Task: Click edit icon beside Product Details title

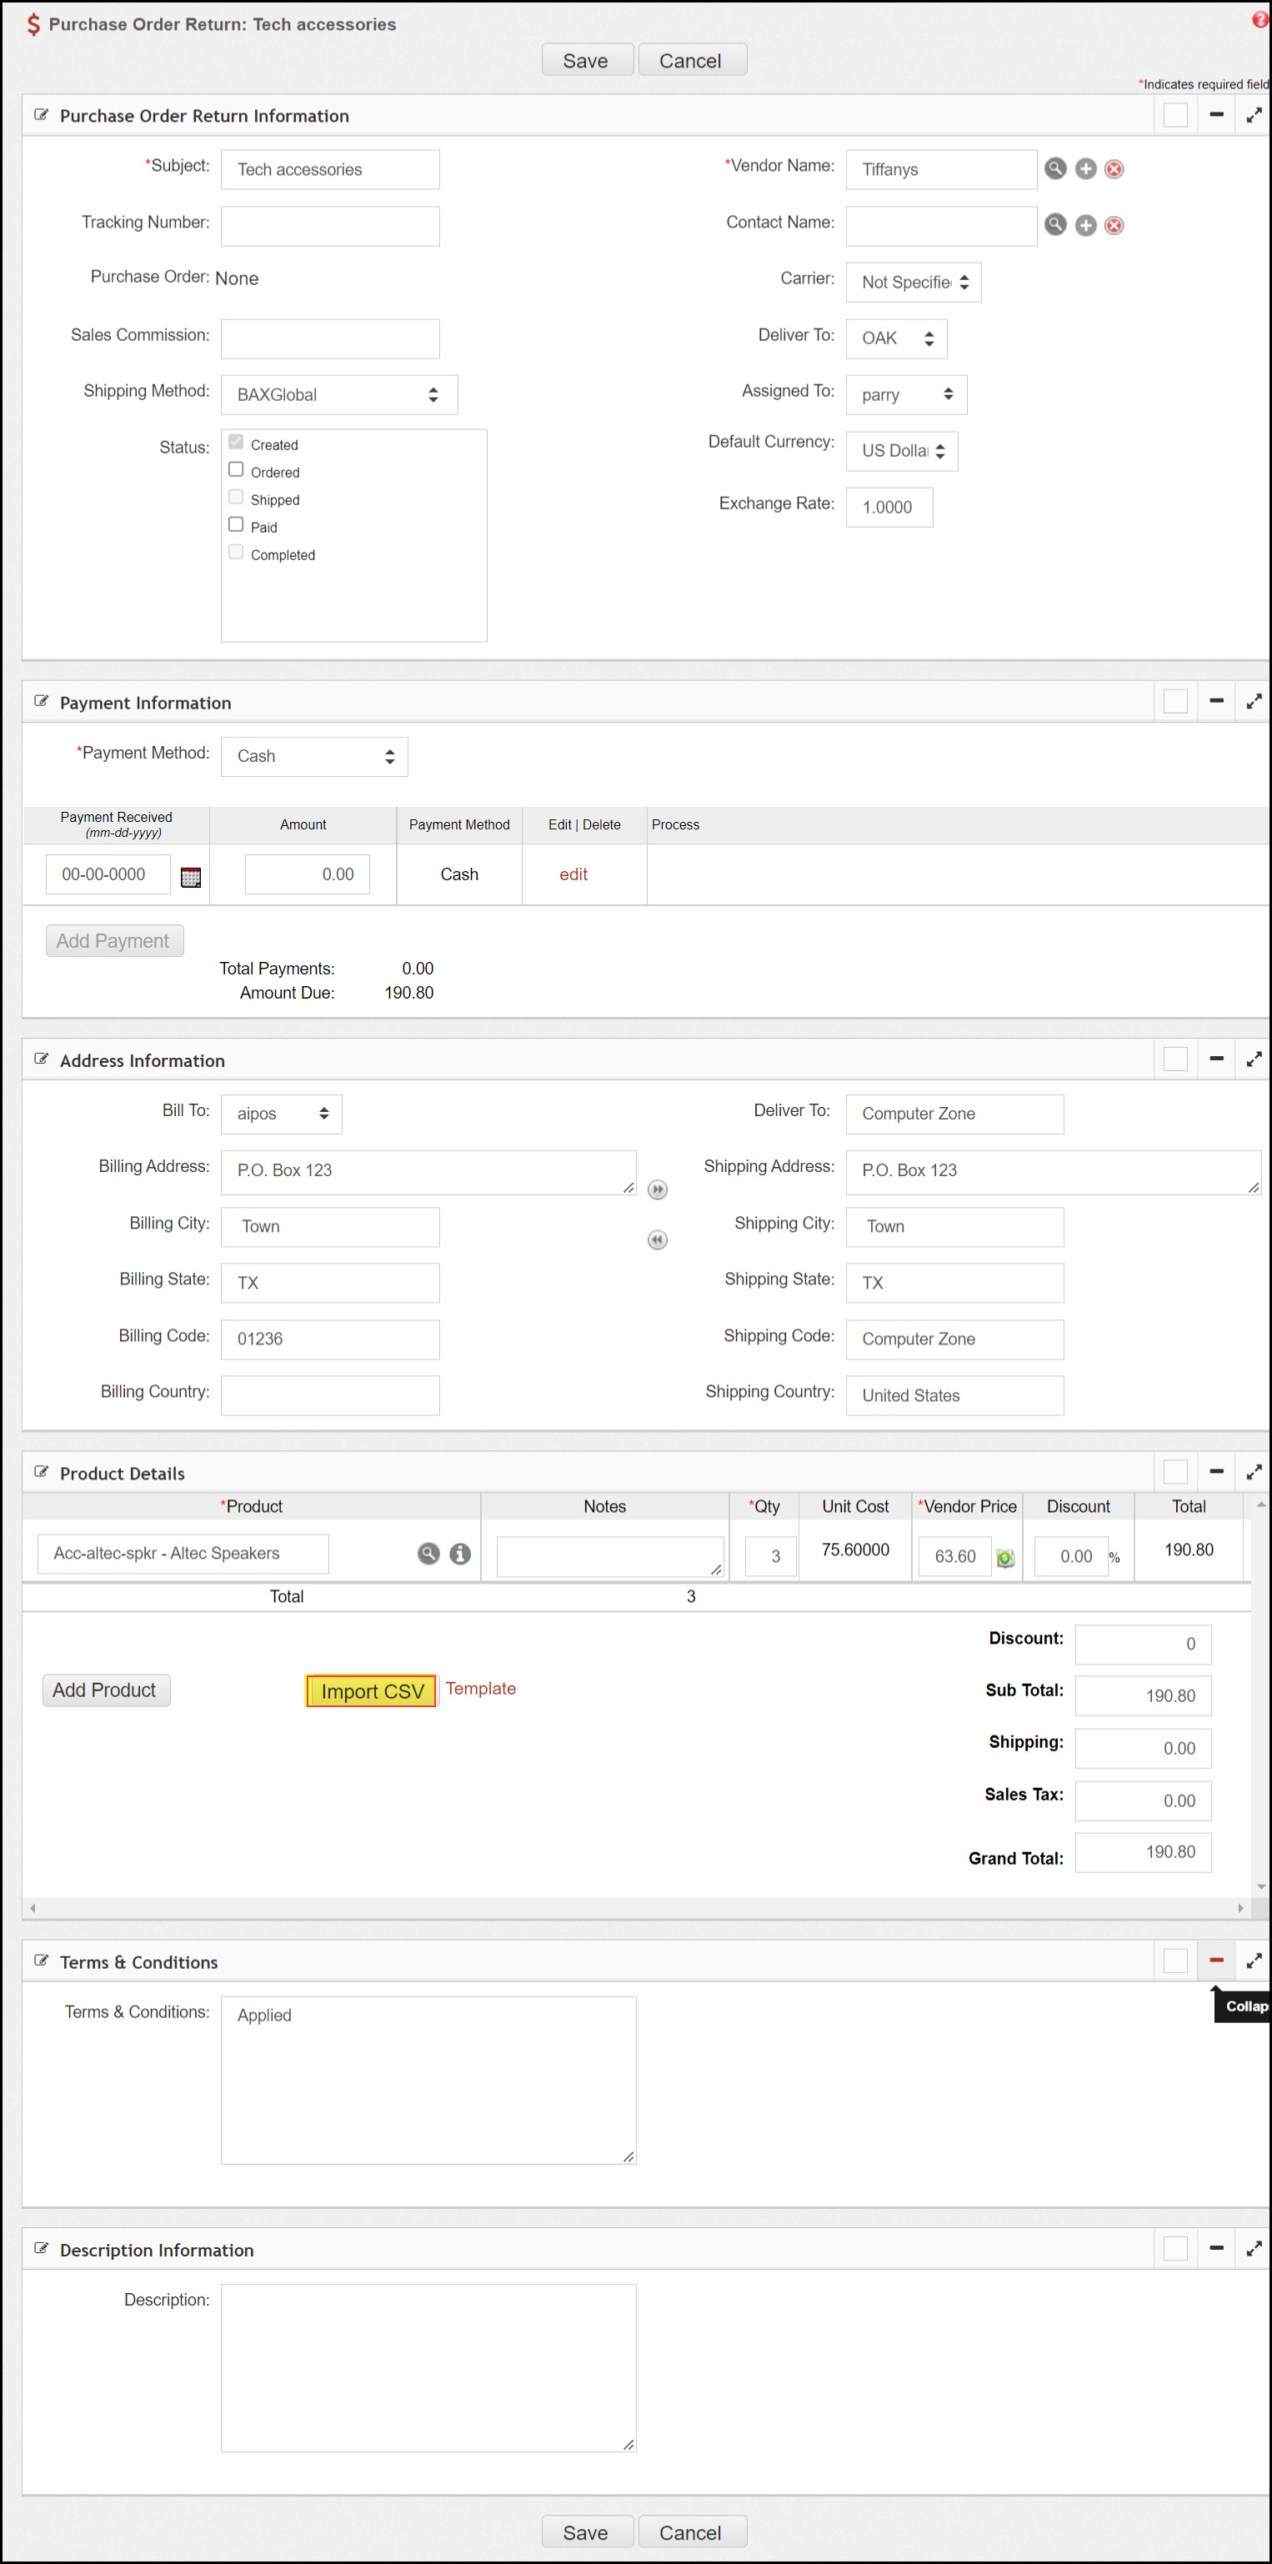Action: [41, 1472]
